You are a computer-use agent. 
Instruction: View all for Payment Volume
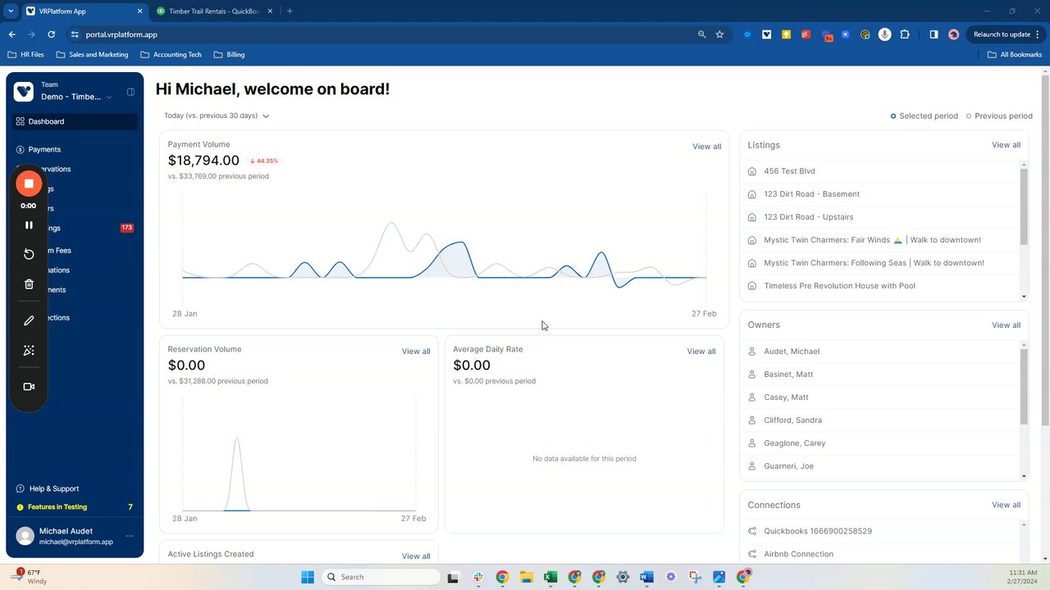[x=706, y=147]
